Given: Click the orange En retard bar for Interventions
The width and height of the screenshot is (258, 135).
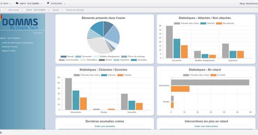Looking at the screenshot, I should pyautogui.click(x=180, y=89).
